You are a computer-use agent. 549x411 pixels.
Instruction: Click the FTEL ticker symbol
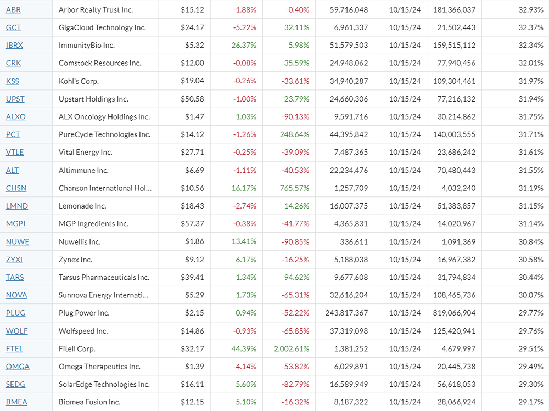pyautogui.click(x=14, y=348)
